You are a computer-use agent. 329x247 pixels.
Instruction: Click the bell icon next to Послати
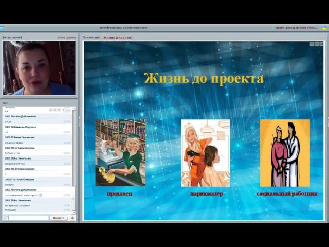[x=72, y=218]
